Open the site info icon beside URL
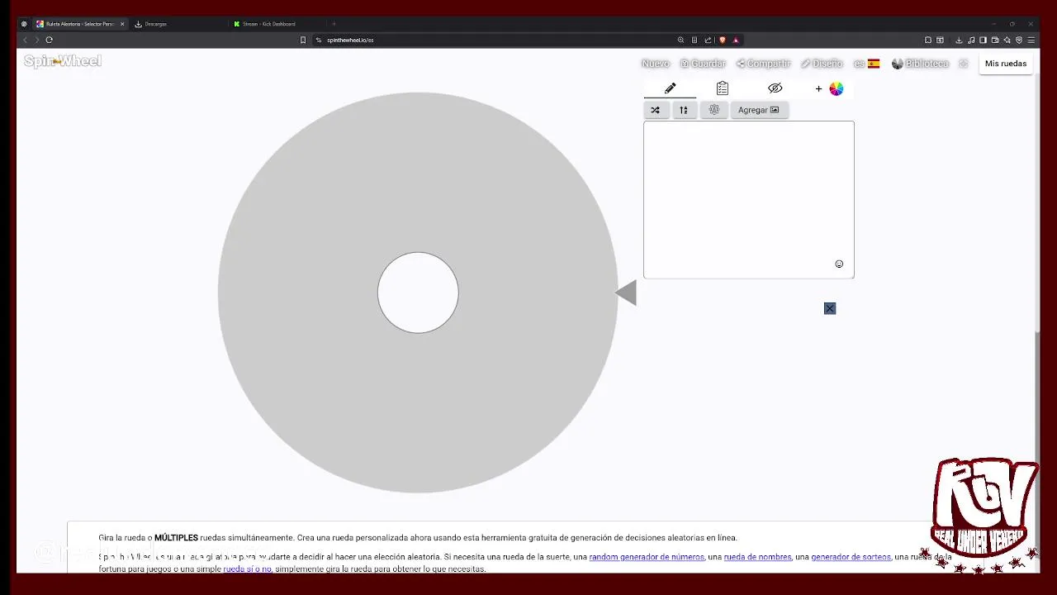1057x595 pixels. (319, 40)
